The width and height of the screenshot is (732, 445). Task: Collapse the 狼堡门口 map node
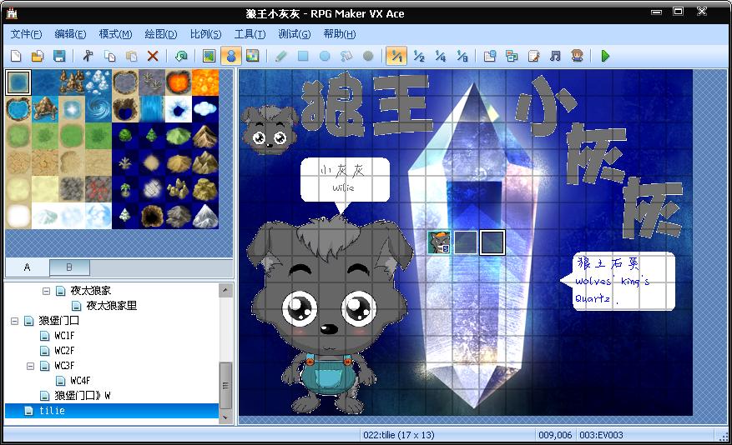(14, 321)
